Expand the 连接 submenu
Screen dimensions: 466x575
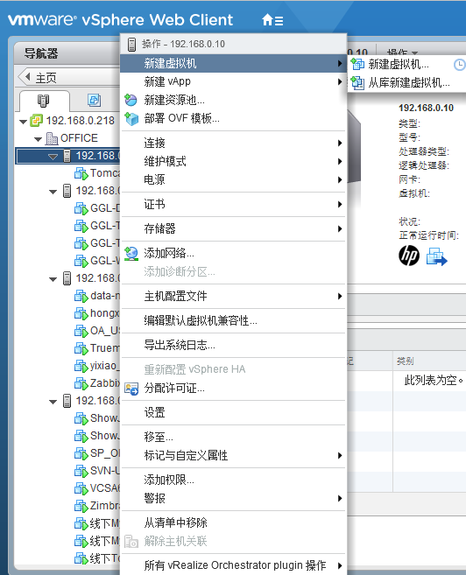pyautogui.click(x=233, y=143)
